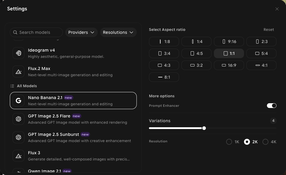Toggle the Prompt Enhancer switch

(x=272, y=106)
